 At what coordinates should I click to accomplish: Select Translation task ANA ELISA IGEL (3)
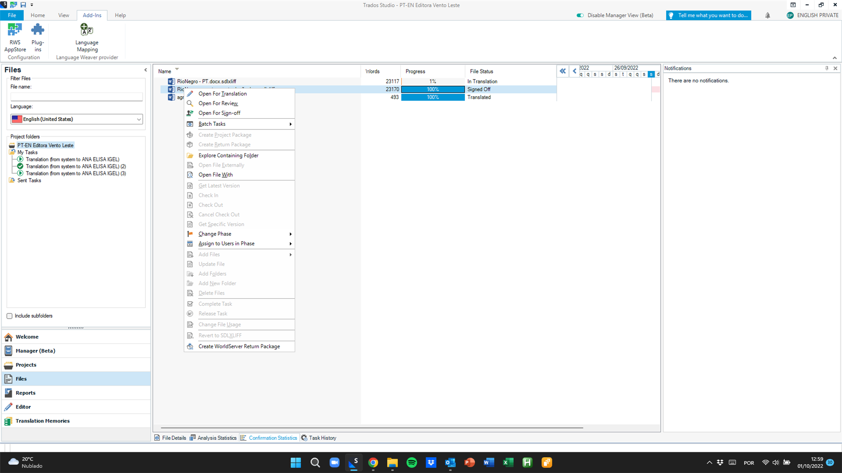point(76,173)
